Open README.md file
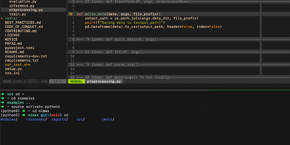The image size is (290, 145). tap(14, 52)
